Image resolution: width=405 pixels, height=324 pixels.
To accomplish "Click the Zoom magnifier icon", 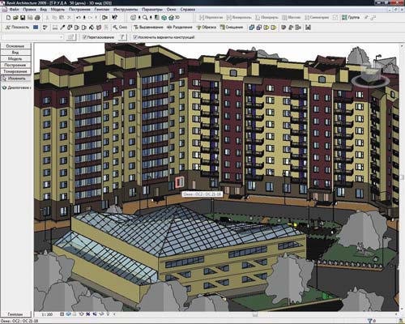I will (x=145, y=18).
